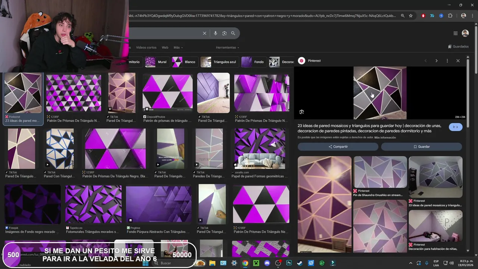Click the Chrome address bar URL
The height and width of the screenshot is (269, 478).
[261, 16]
